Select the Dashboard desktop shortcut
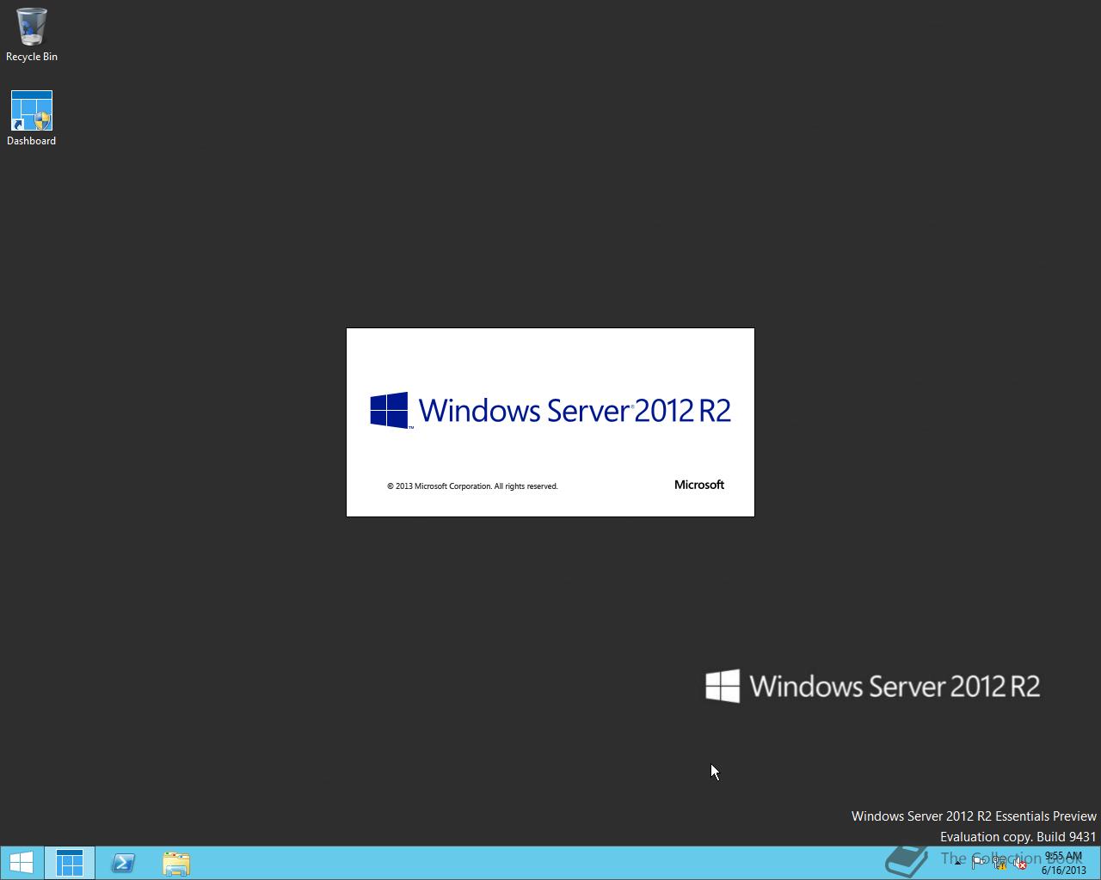1101x880 pixels. click(31, 119)
